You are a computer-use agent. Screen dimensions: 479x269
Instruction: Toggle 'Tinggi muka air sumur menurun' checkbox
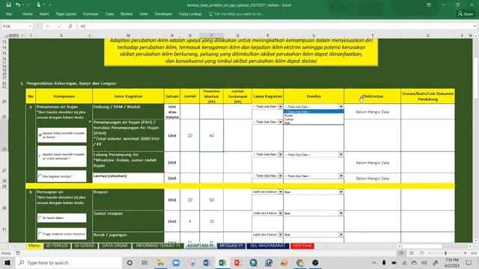pyautogui.click(x=40, y=234)
